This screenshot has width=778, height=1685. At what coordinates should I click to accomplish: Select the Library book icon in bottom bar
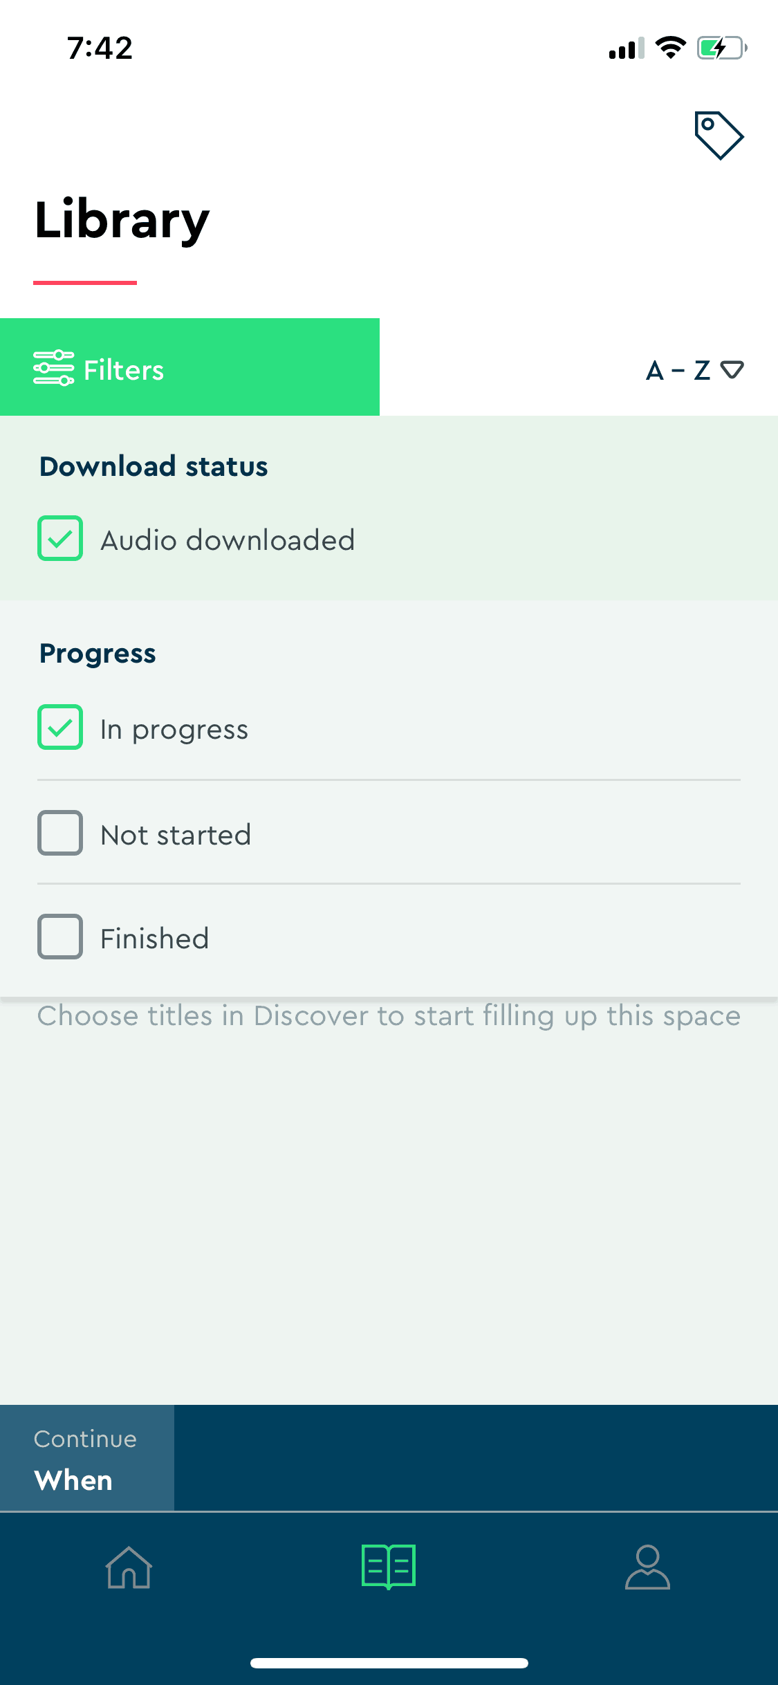click(389, 1568)
